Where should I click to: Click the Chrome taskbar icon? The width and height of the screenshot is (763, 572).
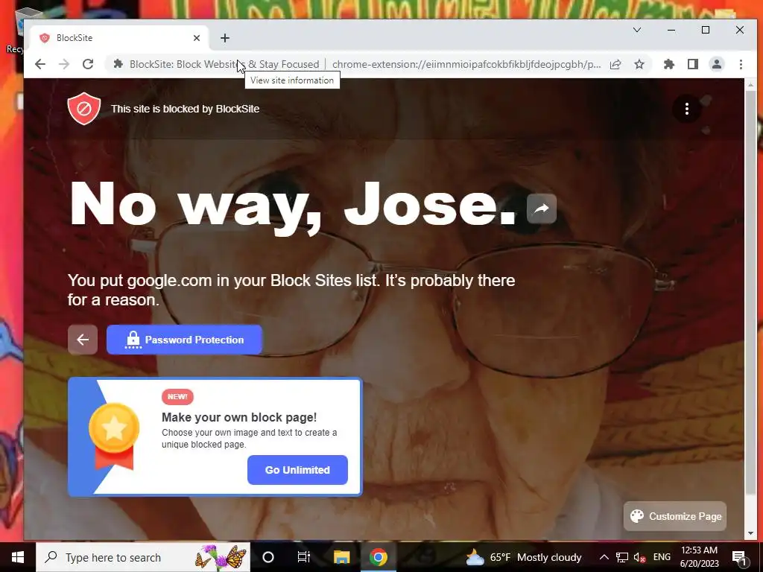tap(378, 557)
